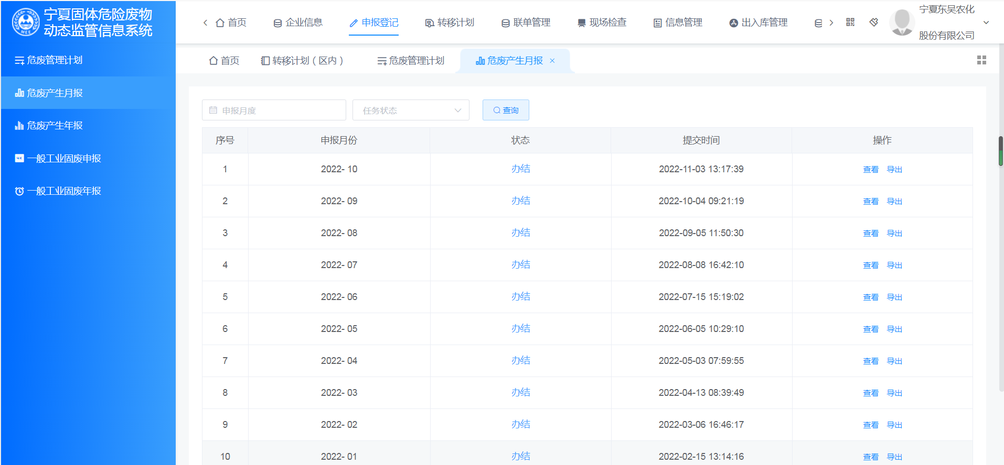
Task: Click the MEE logo in sidebar header
Action: pyautogui.click(x=25, y=23)
